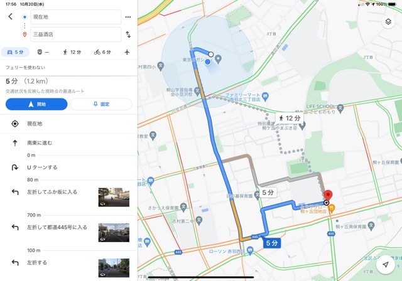Viewport: 402px width, 281px height.
Task: Edit the 三益酒店 destination field
Action: 75,34
